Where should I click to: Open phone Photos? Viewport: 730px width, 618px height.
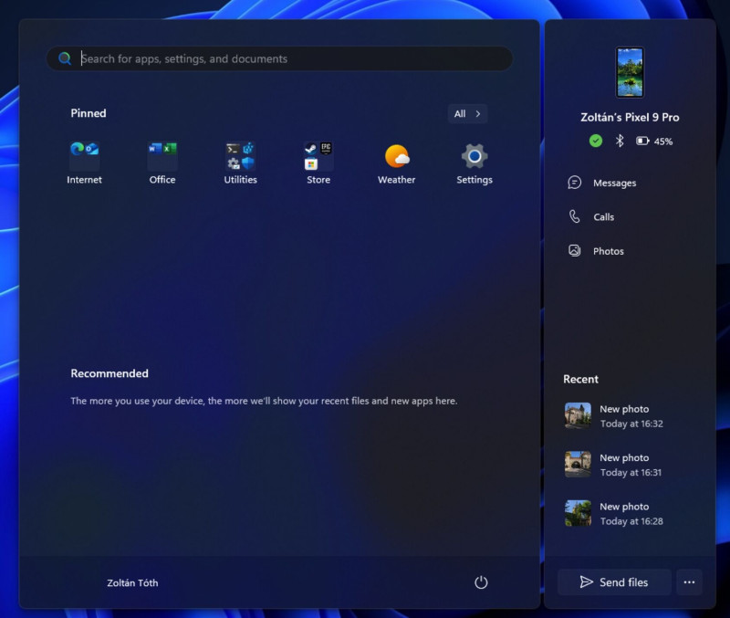click(608, 251)
